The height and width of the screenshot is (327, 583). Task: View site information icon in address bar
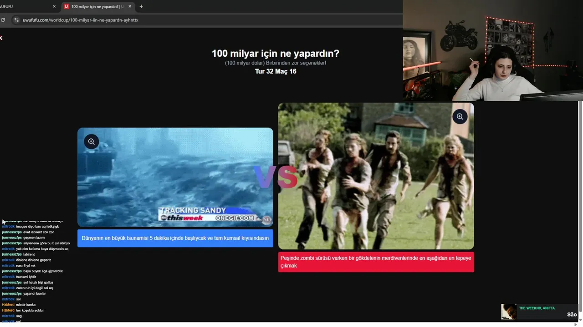point(16,20)
